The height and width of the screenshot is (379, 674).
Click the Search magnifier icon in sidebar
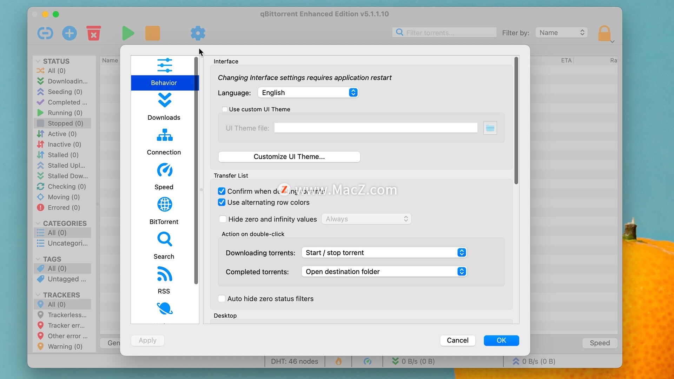tap(165, 239)
